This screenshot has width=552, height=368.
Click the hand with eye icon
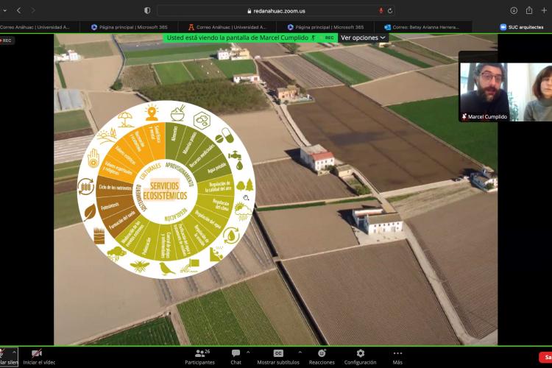pyautogui.click(x=93, y=158)
